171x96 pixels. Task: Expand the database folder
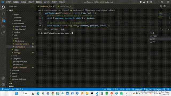[18, 21]
